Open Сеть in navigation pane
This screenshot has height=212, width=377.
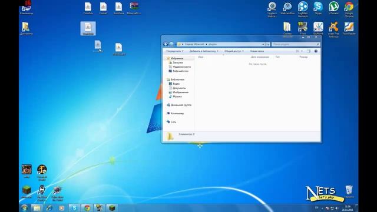(x=173, y=122)
